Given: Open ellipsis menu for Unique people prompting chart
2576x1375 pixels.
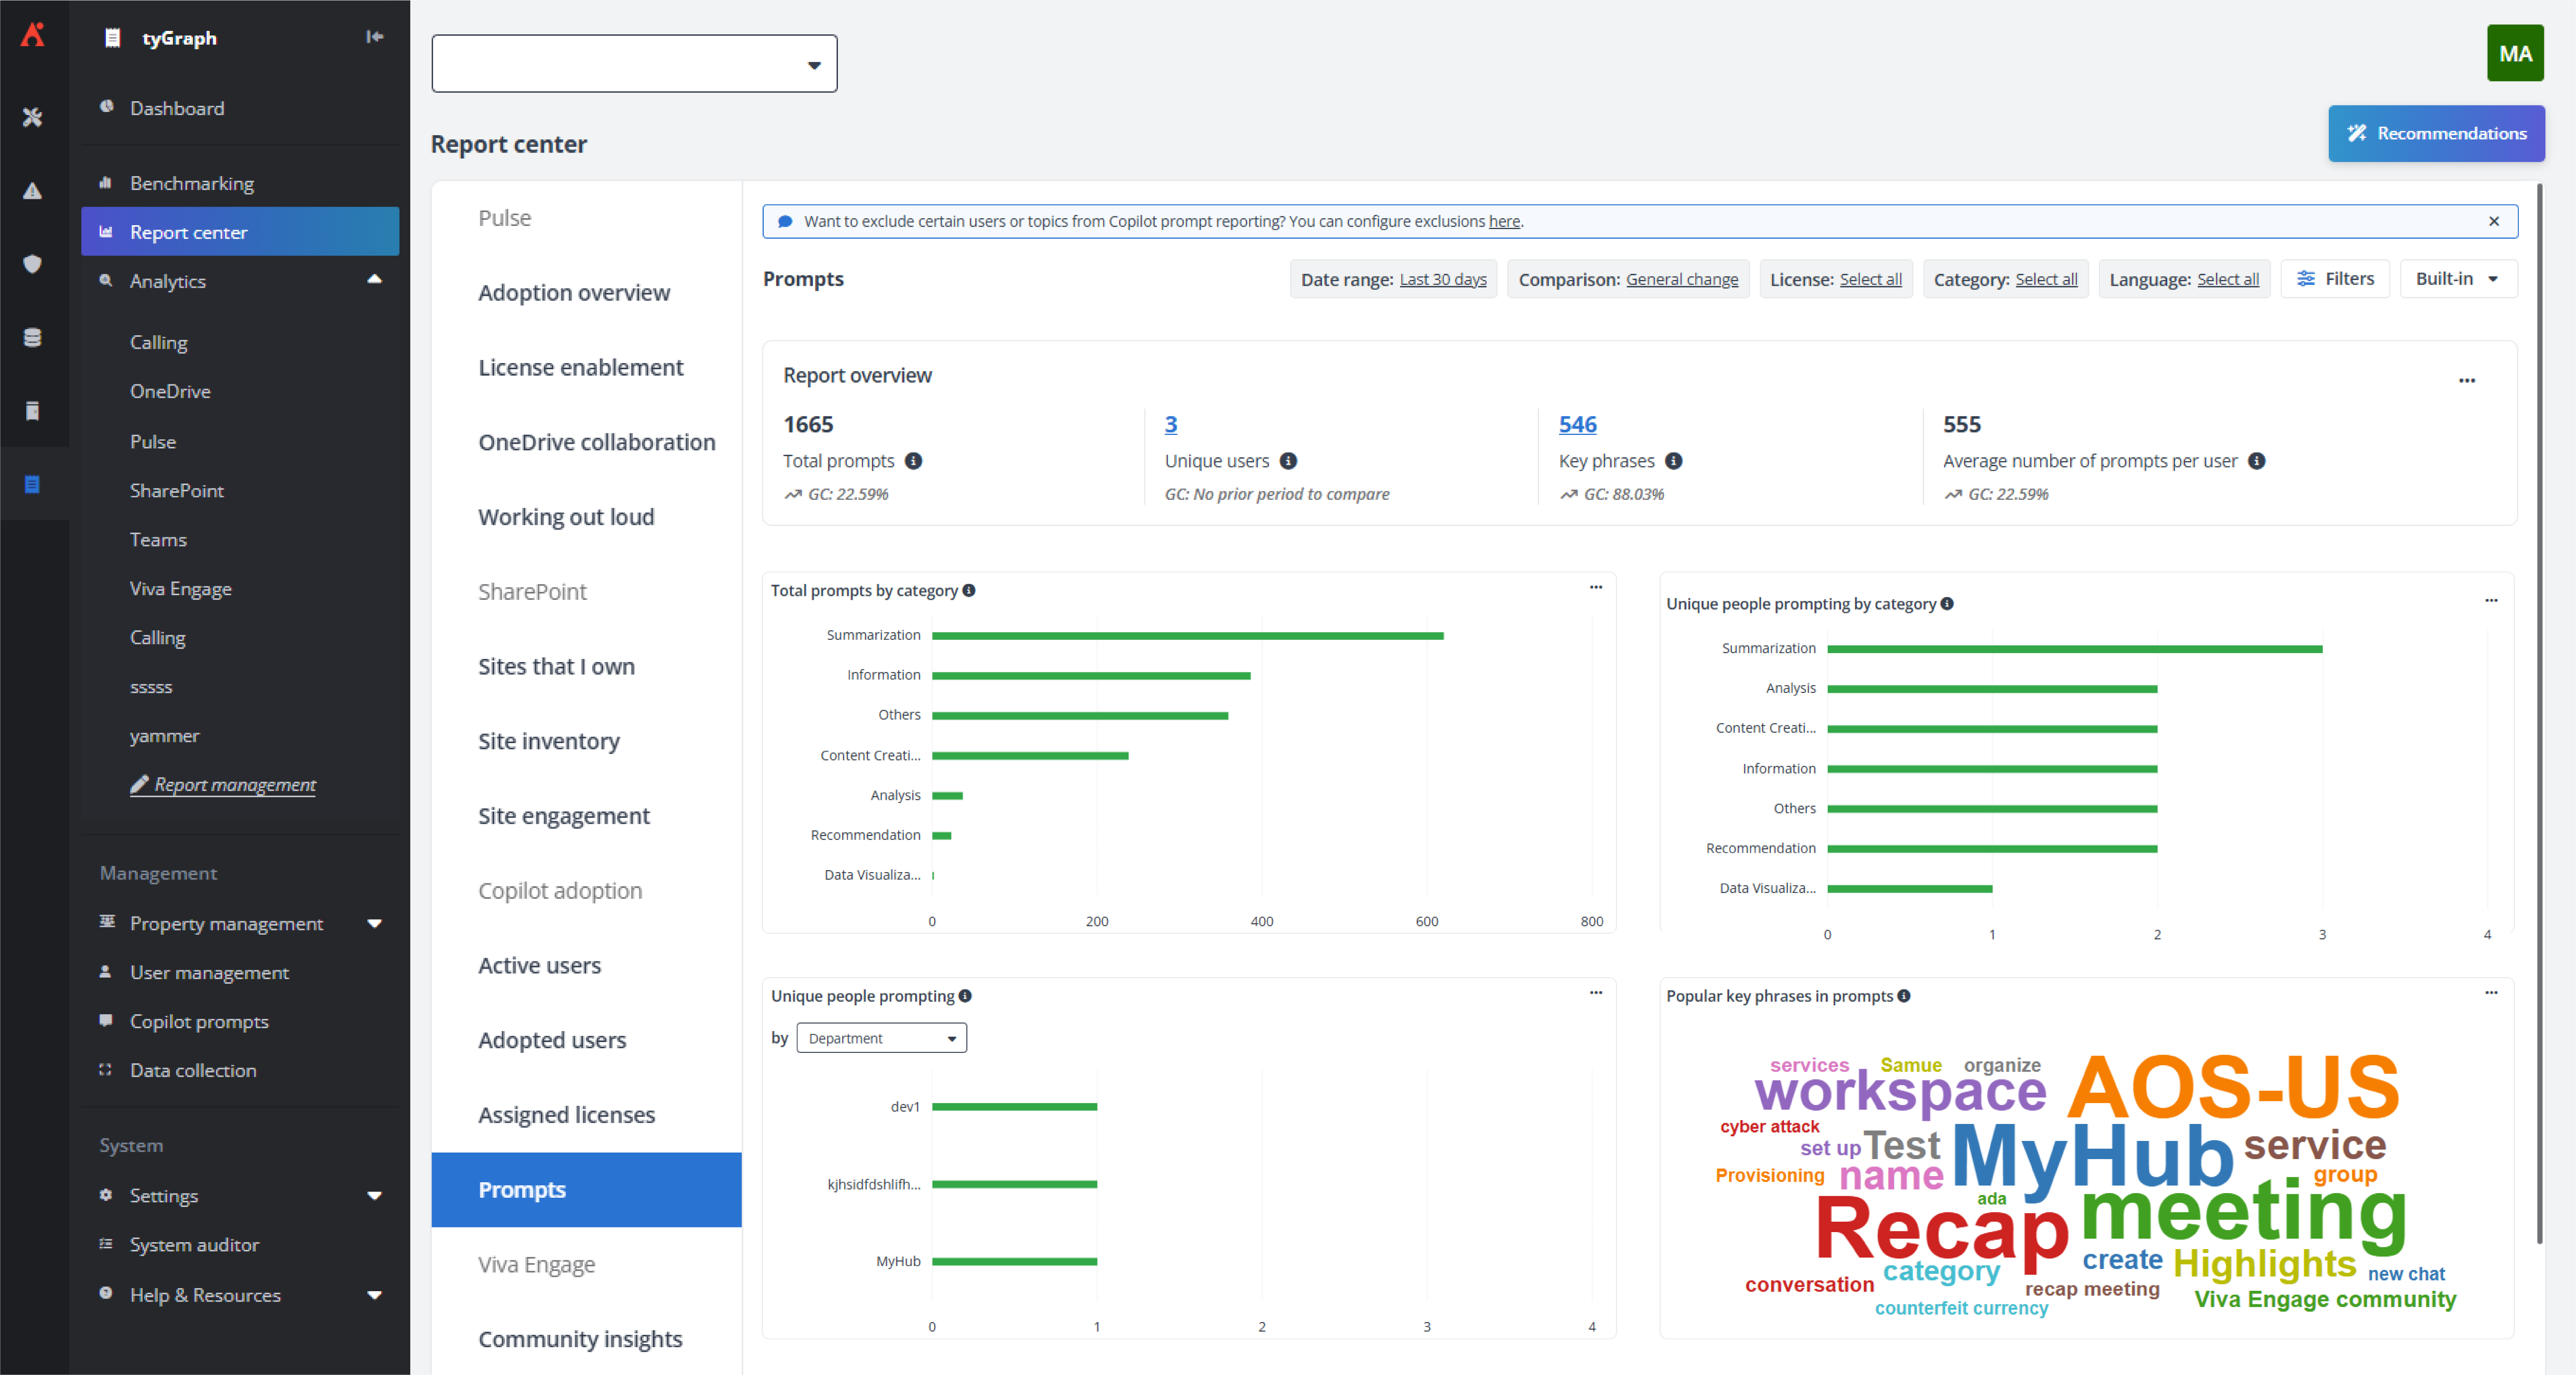Looking at the screenshot, I should 1595,993.
